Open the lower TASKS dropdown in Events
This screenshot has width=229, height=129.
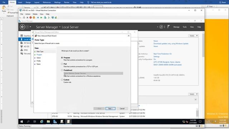pos(193,94)
